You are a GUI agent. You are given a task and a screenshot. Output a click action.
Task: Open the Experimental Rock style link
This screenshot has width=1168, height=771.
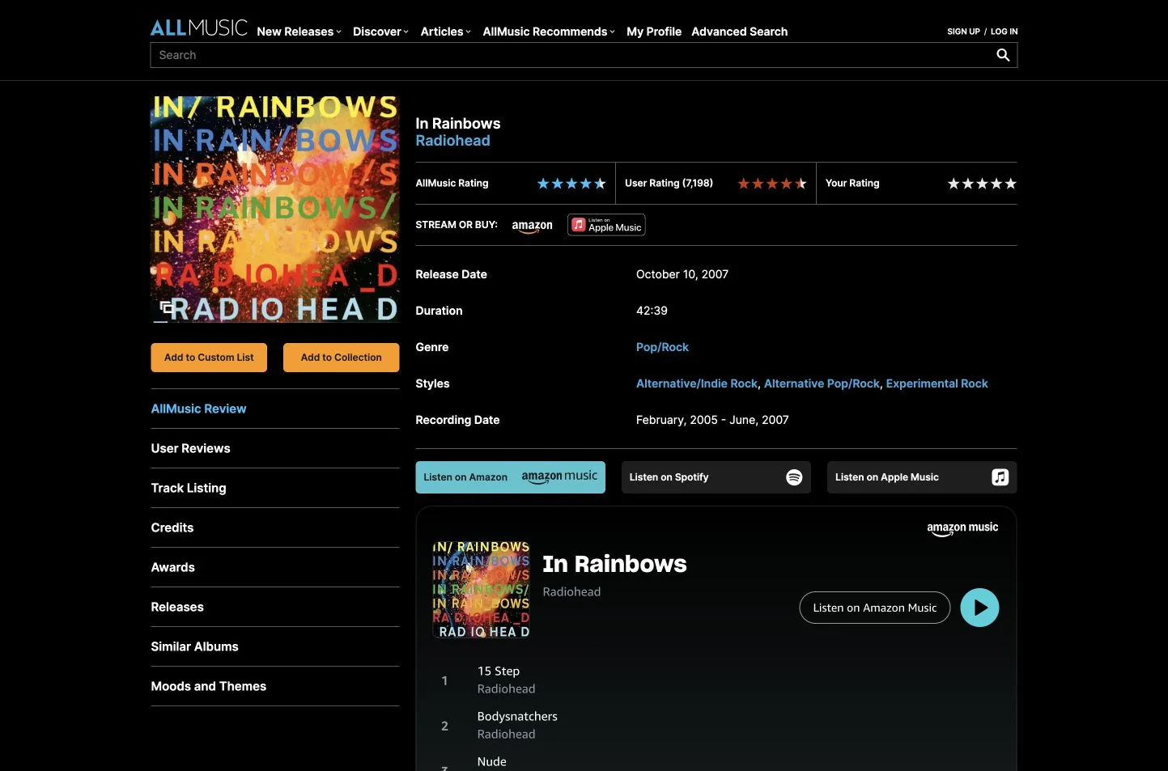[x=937, y=383]
